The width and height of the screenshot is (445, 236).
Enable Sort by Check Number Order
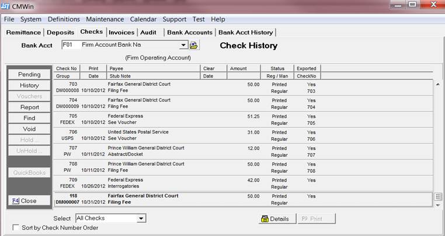16,228
